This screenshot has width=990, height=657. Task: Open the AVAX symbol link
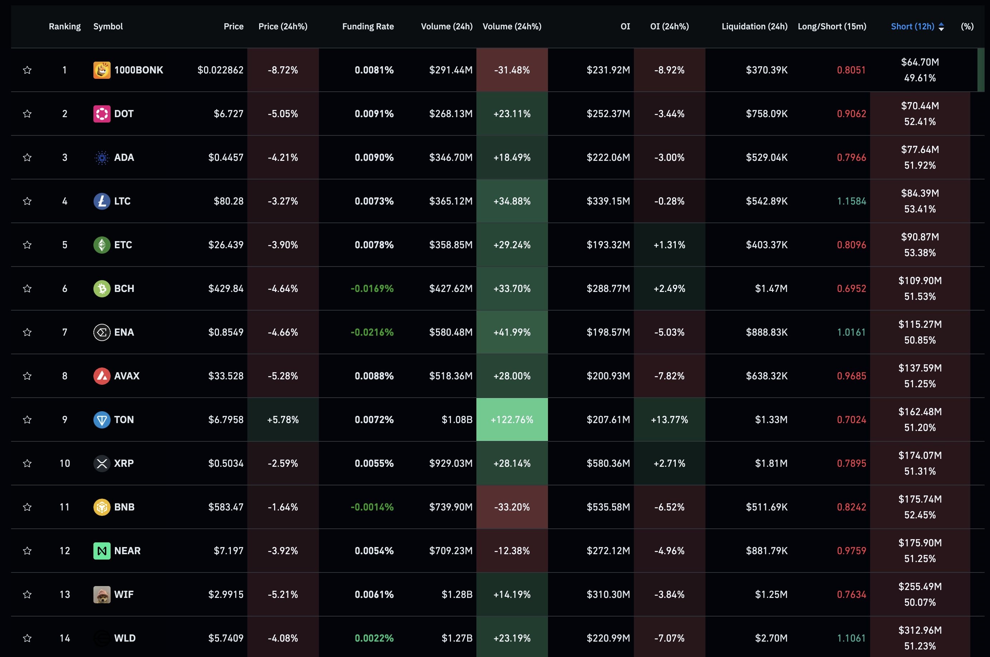[127, 376]
